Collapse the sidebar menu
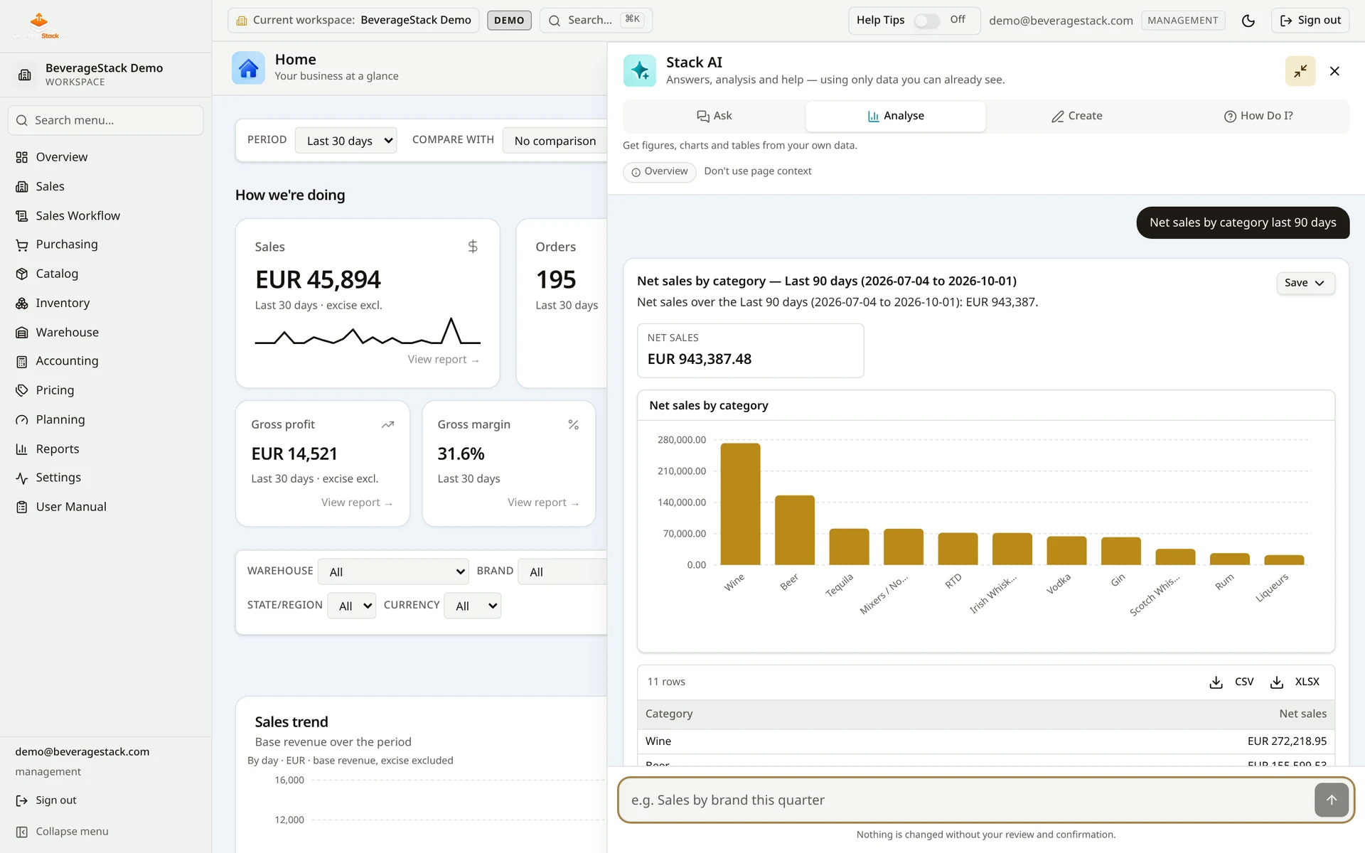 63,832
